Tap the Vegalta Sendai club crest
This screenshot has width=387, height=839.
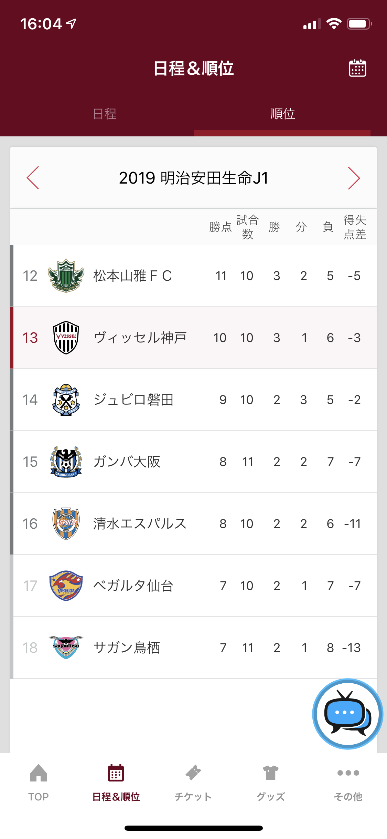pos(66,586)
